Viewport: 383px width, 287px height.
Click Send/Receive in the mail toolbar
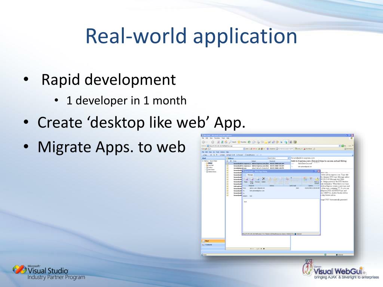click(x=250, y=155)
